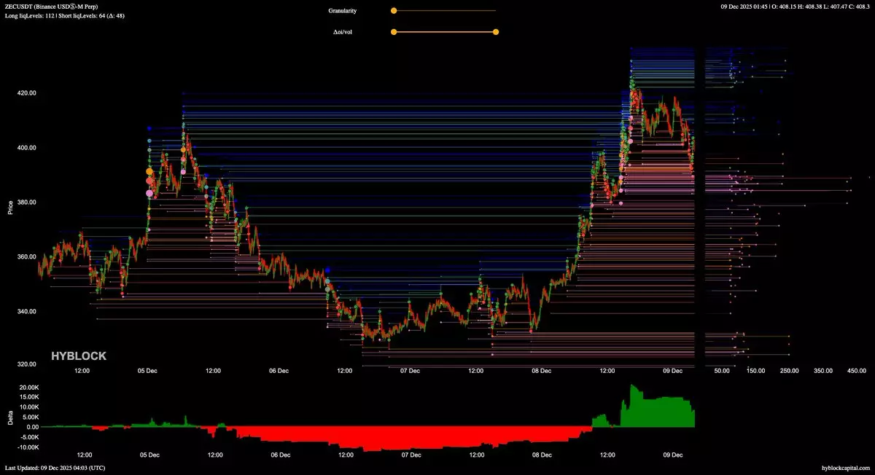Click the large red bubble between orange and pink

[x=149, y=181]
